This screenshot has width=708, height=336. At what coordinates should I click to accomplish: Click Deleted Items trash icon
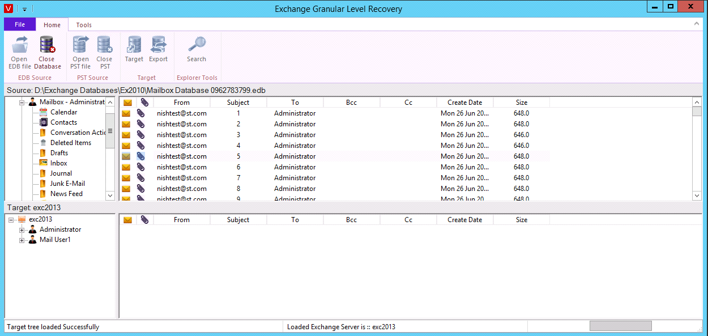click(x=43, y=143)
